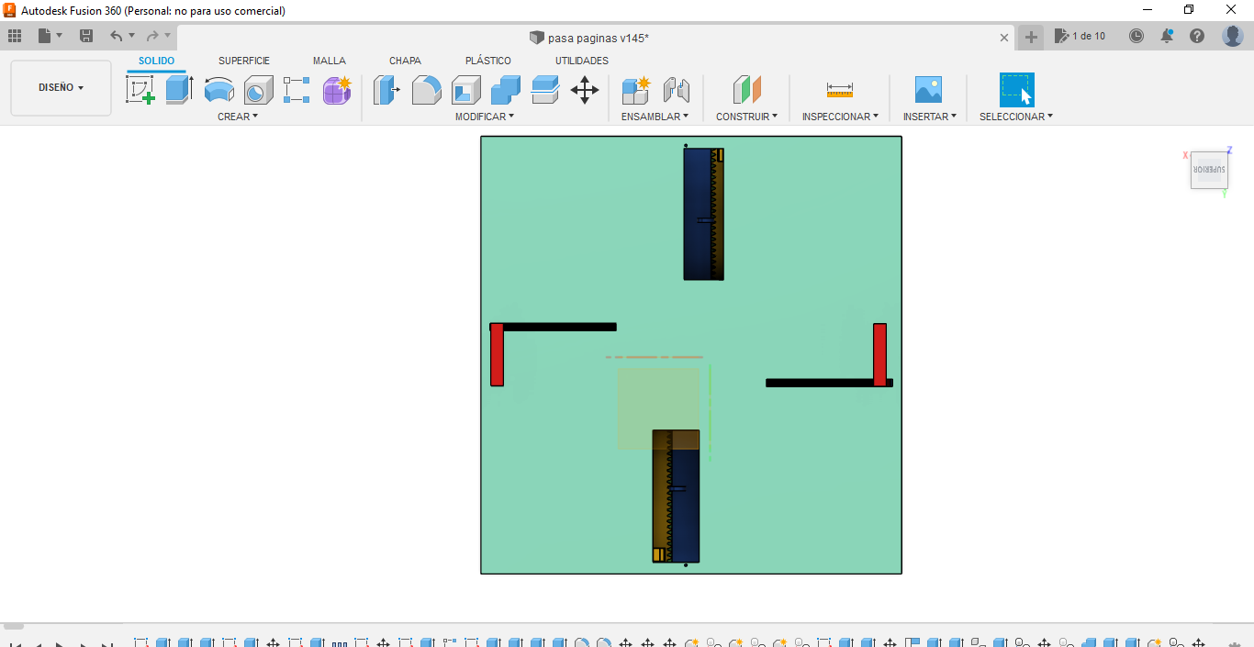Click the '1 de 10' button
1254x647 pixels.
1080,36
